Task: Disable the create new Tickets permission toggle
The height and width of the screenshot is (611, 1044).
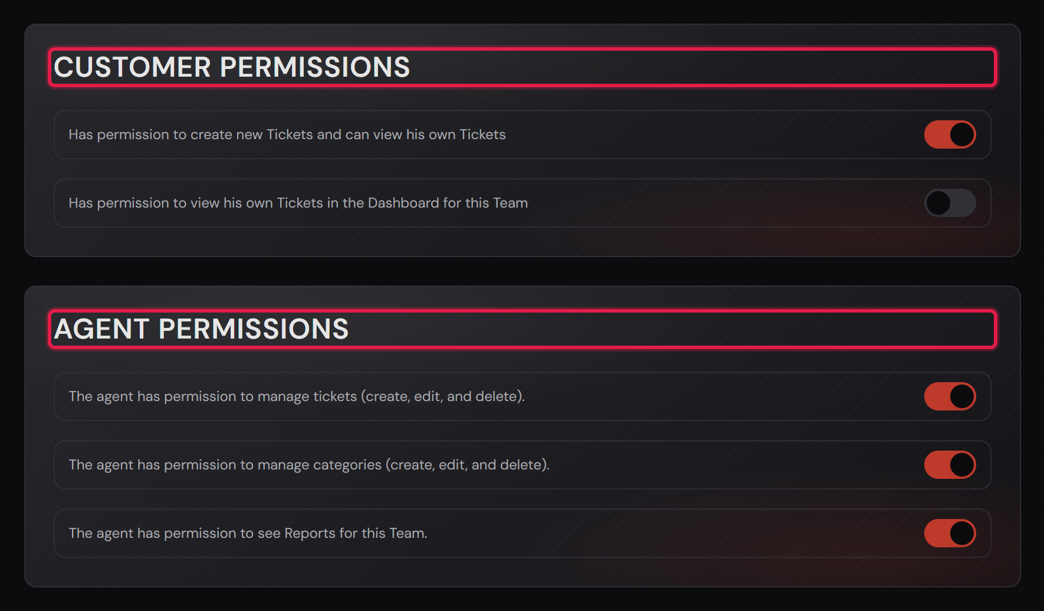Action: 950,134
